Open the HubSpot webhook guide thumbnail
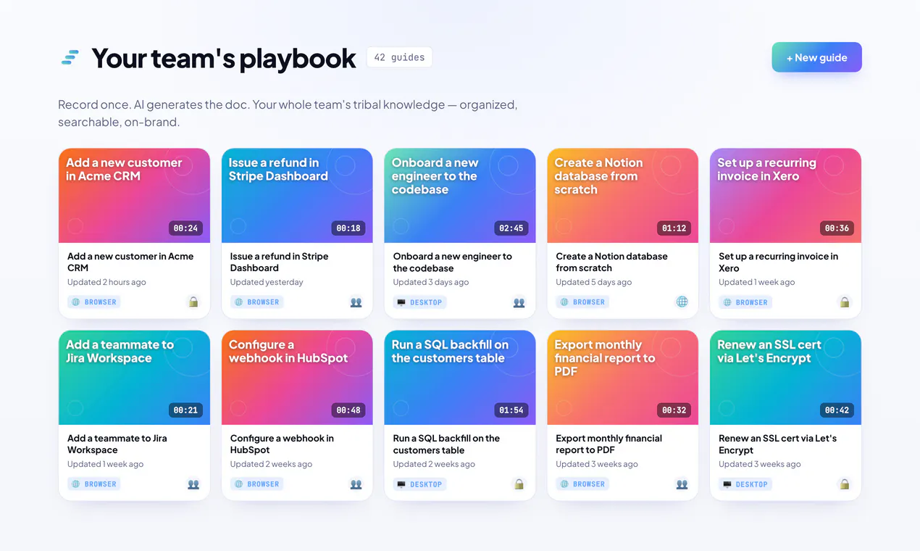Viewport: 920px width, 551px height. (x=297, y=378)
